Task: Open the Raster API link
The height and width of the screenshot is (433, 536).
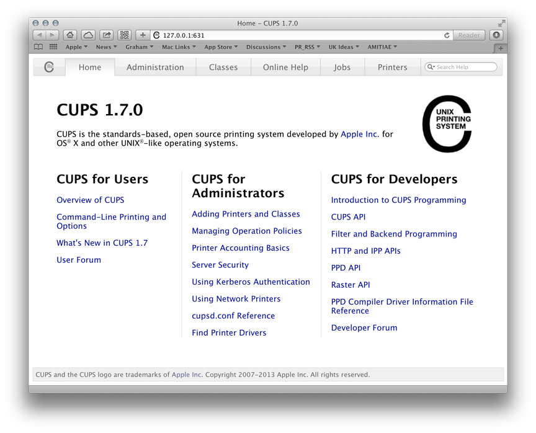Action: [351, 285]
